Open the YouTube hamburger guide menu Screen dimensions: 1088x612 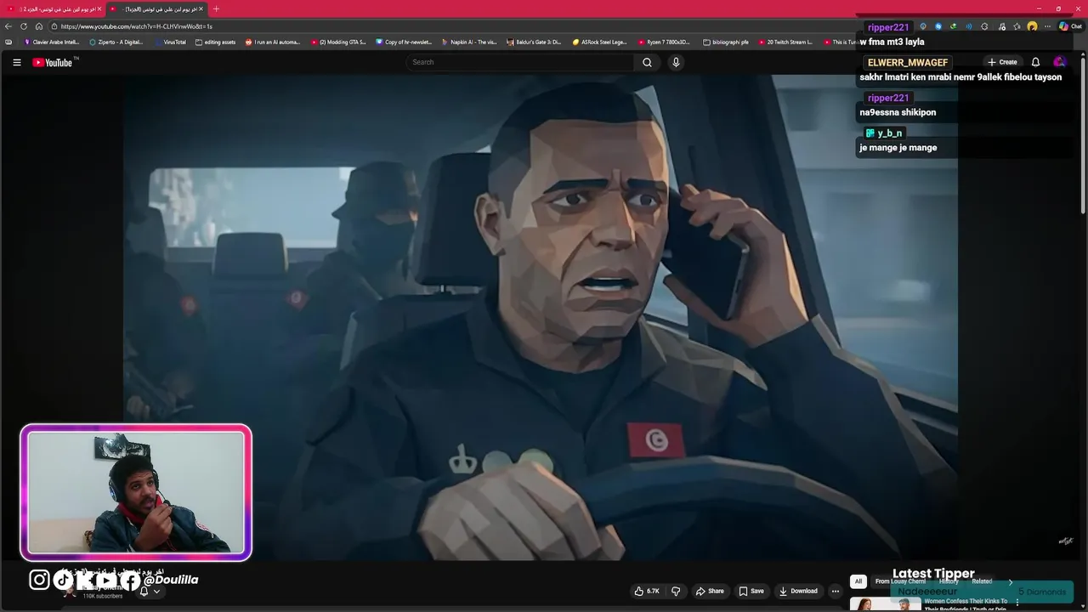(16, 62)
